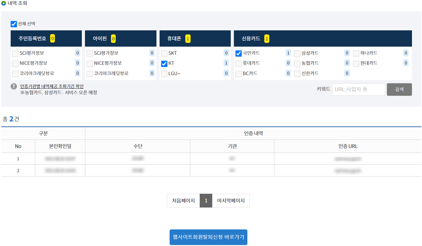
Task: Click the 구분 table header
Action: pos(43,133)
